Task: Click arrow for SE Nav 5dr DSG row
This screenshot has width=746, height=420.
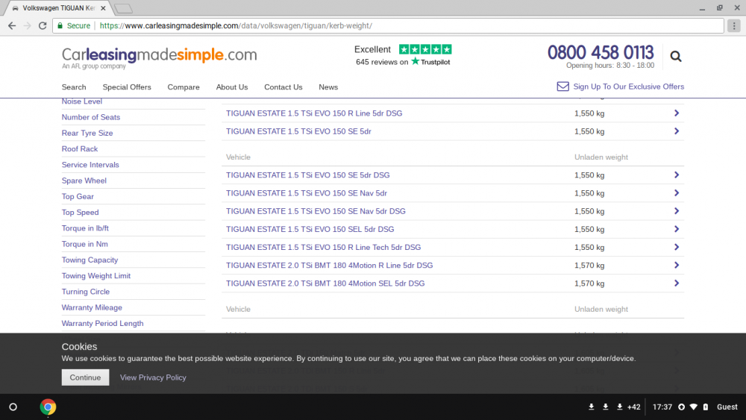Action: (x=676, y=211)
